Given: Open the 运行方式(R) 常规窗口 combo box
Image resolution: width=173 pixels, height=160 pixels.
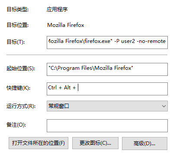Looking at the screenshot, I should (x=107, y=106).
